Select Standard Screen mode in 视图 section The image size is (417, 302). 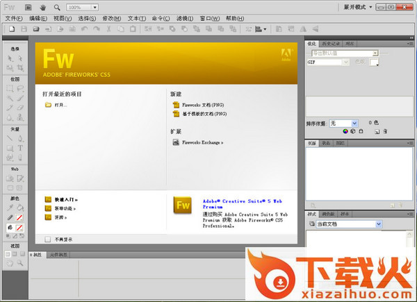click(8, 254)
